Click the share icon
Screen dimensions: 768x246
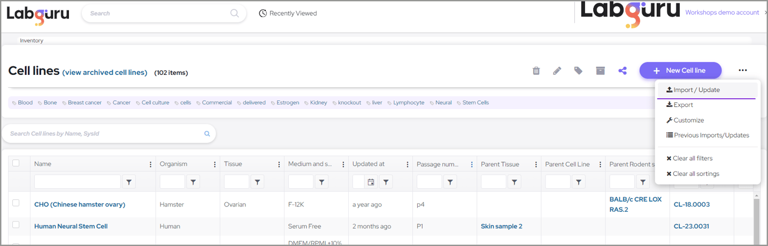[x=622, y=71]
